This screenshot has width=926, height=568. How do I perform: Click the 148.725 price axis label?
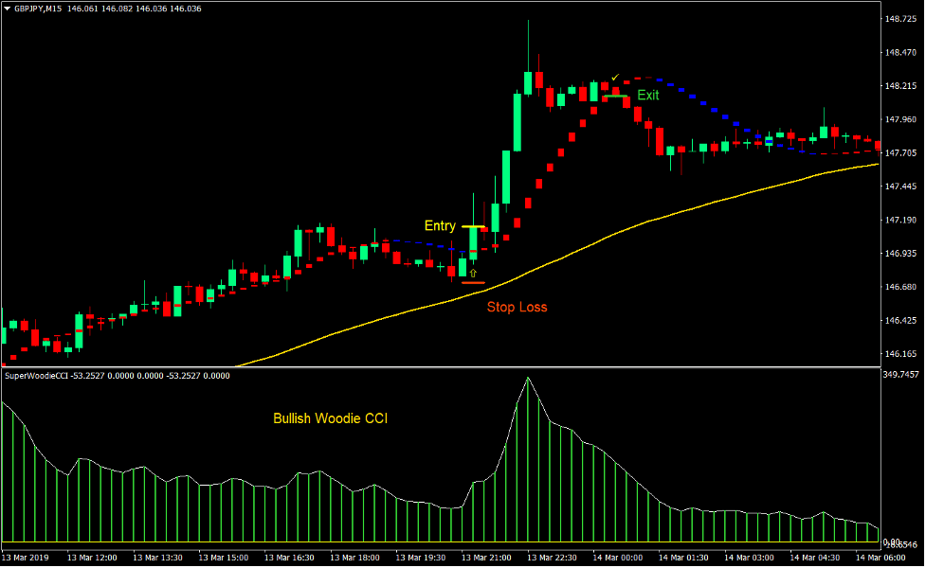click(898, 19)
